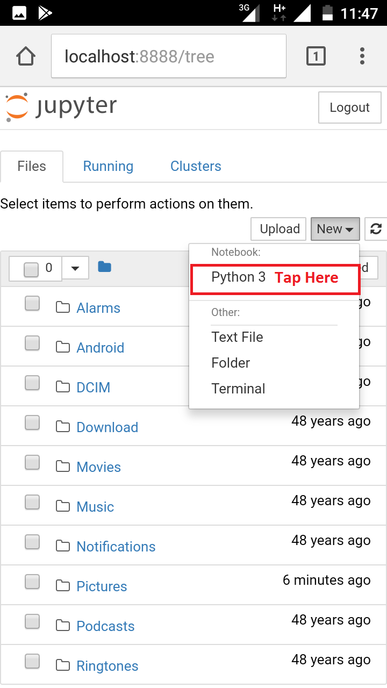Switch to the Running tab
The width and height of the screenshot is (387, 688).
click(x=107, y=166)
